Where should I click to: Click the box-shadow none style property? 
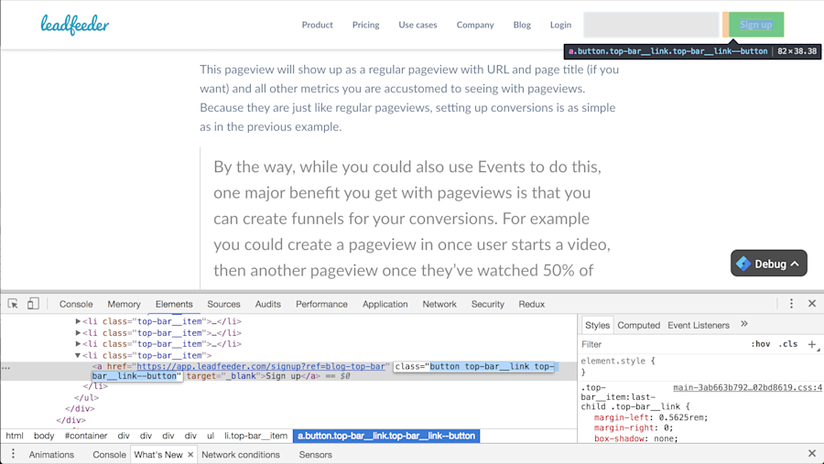coord(636,438)
